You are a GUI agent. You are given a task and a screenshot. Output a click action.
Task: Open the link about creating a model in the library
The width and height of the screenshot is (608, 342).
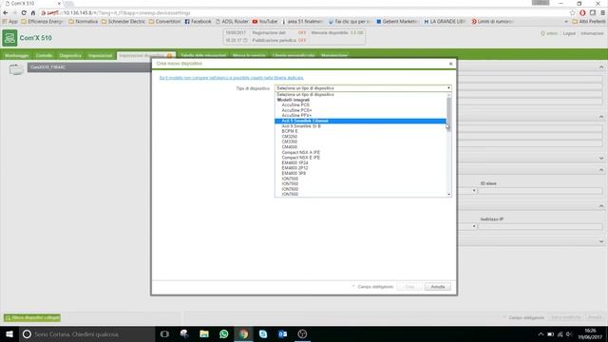pyautogui.click(x=232, y=78)
